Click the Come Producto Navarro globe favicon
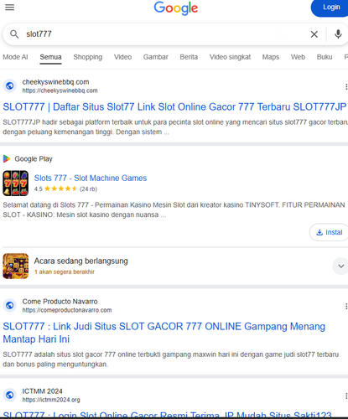 point(10,305)
